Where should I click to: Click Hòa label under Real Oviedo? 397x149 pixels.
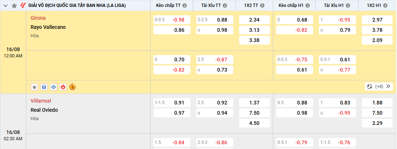(x=34, y=119)
